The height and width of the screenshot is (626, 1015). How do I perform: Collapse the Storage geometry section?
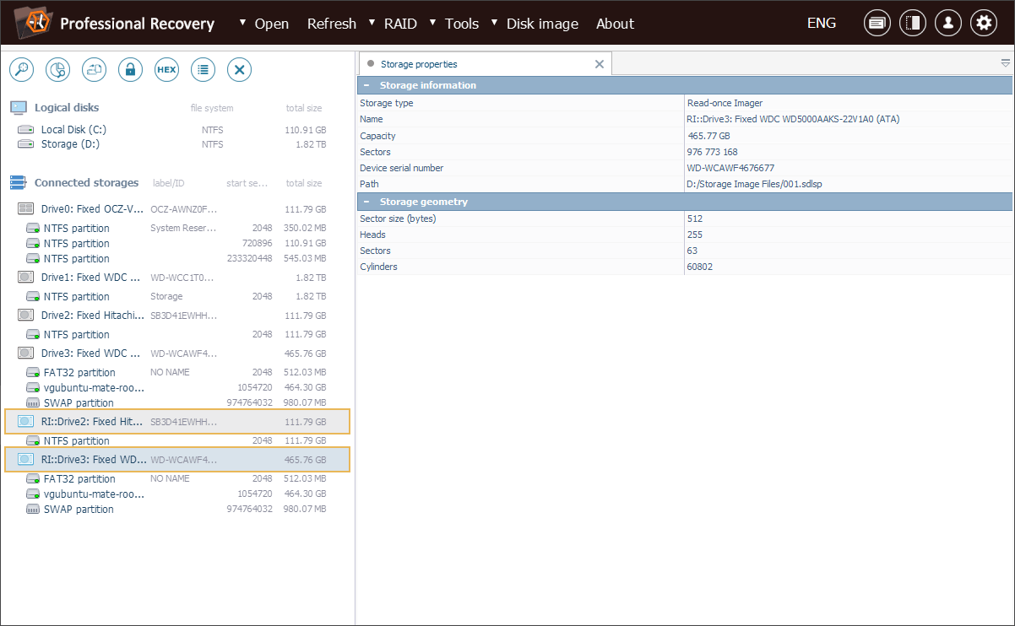coord(366,202)
